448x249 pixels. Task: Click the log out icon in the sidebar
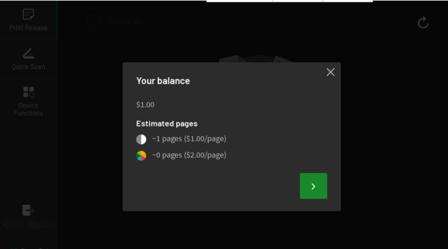point(28,210)
